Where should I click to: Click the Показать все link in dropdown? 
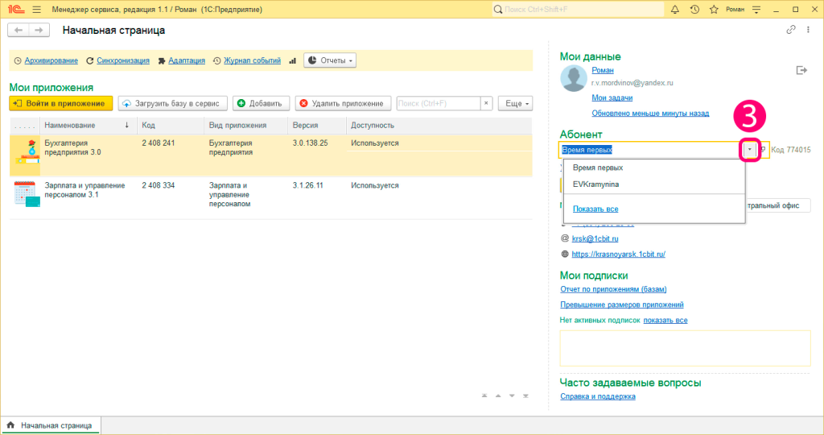click(595, 209)
